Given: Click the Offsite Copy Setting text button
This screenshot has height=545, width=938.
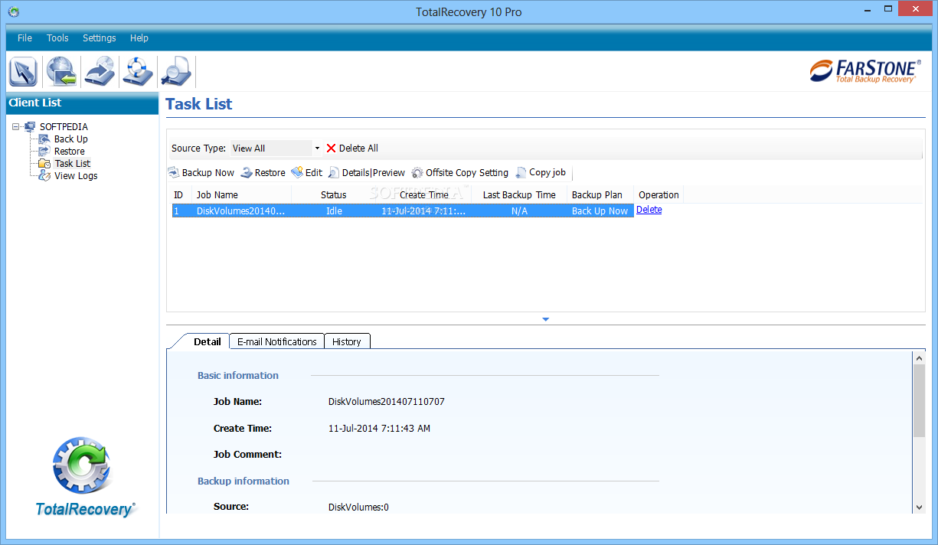Looking at the screenshot, I should pyautogui.click(x=467, y=173).
